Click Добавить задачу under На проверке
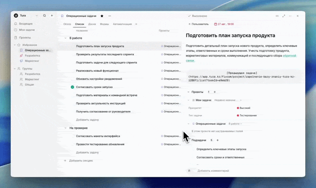Screen dimensions: 316x188 coord(87,152)
